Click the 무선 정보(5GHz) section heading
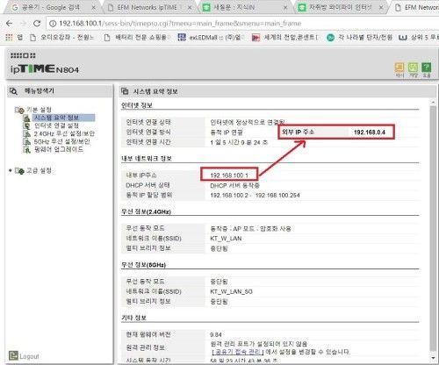 [x=143, y=265]
